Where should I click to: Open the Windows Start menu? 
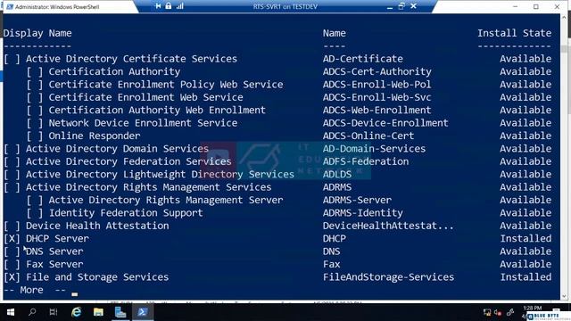(11, 312)
